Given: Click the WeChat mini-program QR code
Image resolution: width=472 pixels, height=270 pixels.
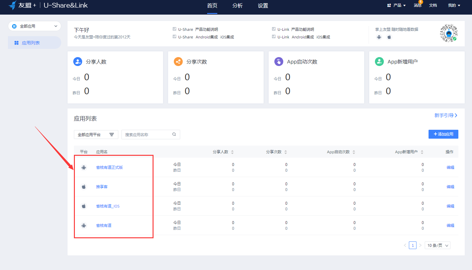Looking at the screenshot, I should [449, 33].
